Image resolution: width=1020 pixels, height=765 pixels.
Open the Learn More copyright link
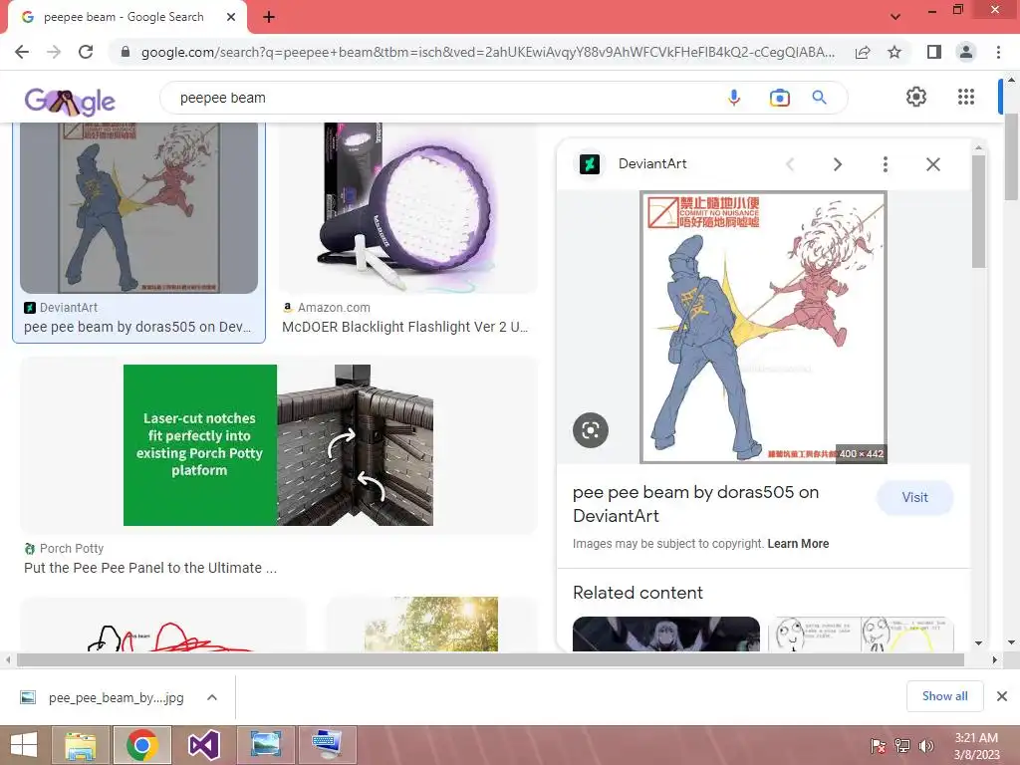pos(798,544)
